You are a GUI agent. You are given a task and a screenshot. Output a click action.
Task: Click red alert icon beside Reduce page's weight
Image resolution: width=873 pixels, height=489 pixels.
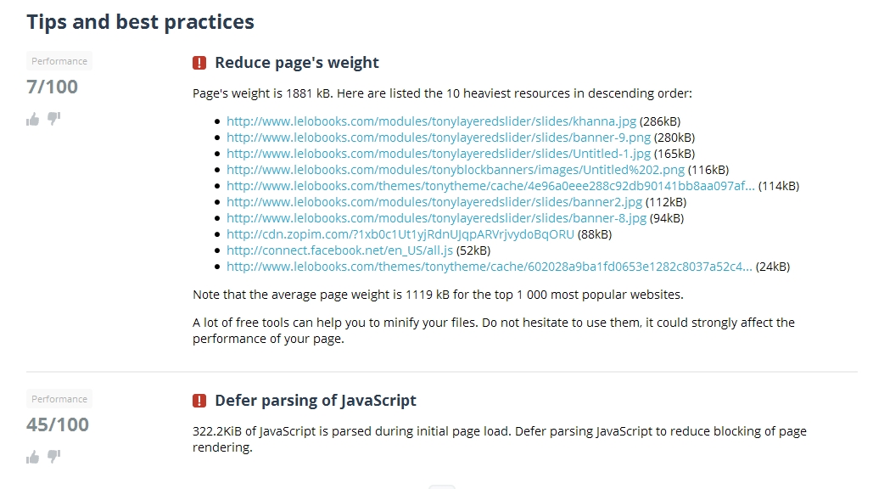click(199, 63)
